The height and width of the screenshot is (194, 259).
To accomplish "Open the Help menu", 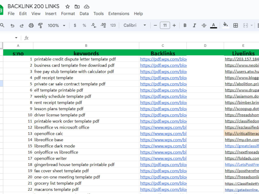I will [138, 14].
